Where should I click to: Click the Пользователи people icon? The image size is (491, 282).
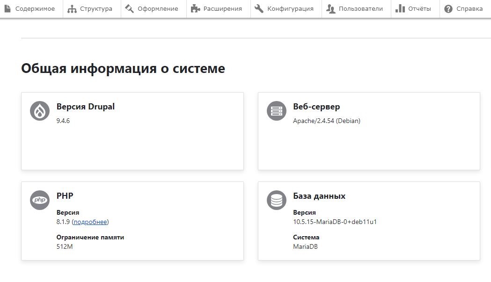click(330, 9)
